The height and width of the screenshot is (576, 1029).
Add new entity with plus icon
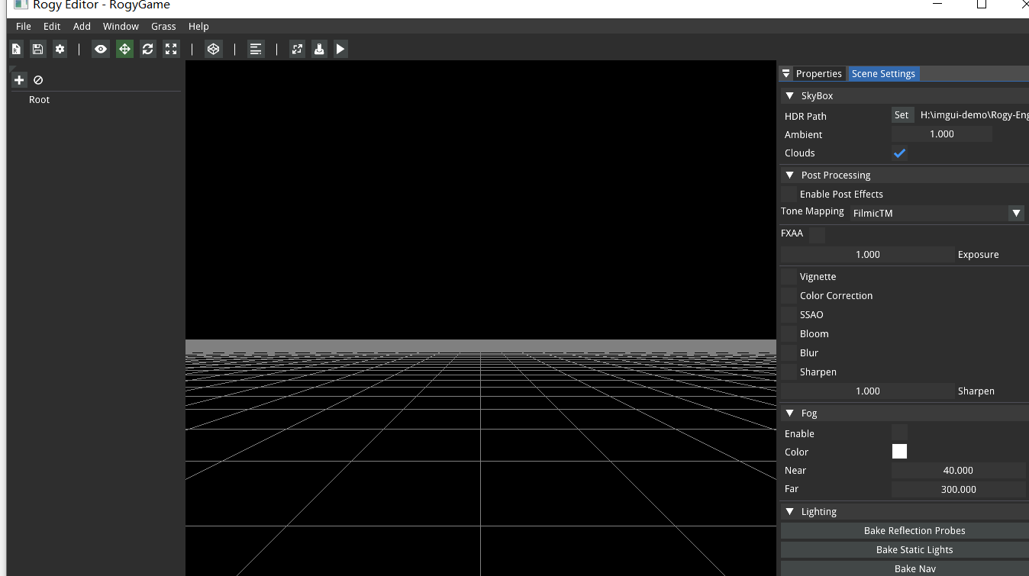19,79
